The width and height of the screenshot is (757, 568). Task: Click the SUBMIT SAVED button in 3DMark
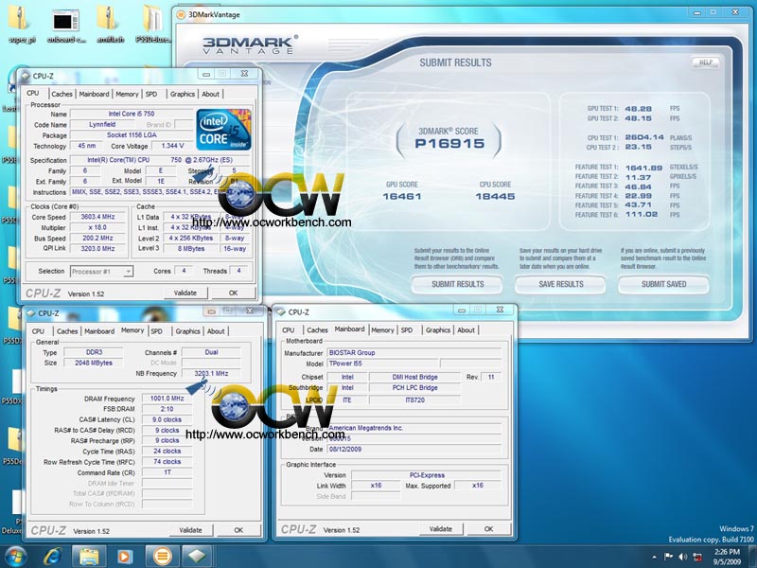pos(664,284)
